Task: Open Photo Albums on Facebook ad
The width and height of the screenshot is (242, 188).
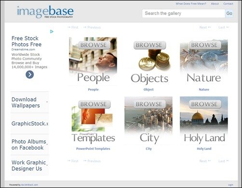Action: pyautogui.click(x=30, y=145)
